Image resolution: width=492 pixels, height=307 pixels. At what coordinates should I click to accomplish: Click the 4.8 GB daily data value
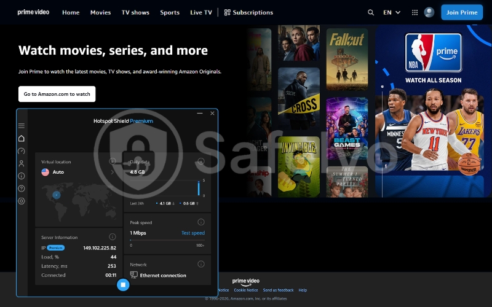point(137,172)
